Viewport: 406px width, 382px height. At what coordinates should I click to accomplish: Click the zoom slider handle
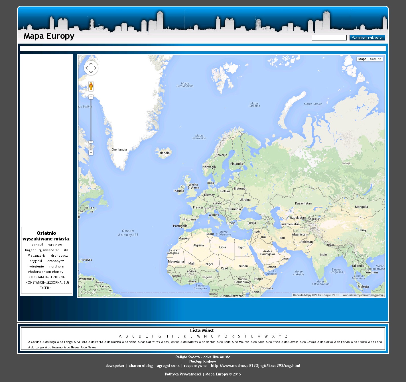pyautogui.click(x=91, y=142)
